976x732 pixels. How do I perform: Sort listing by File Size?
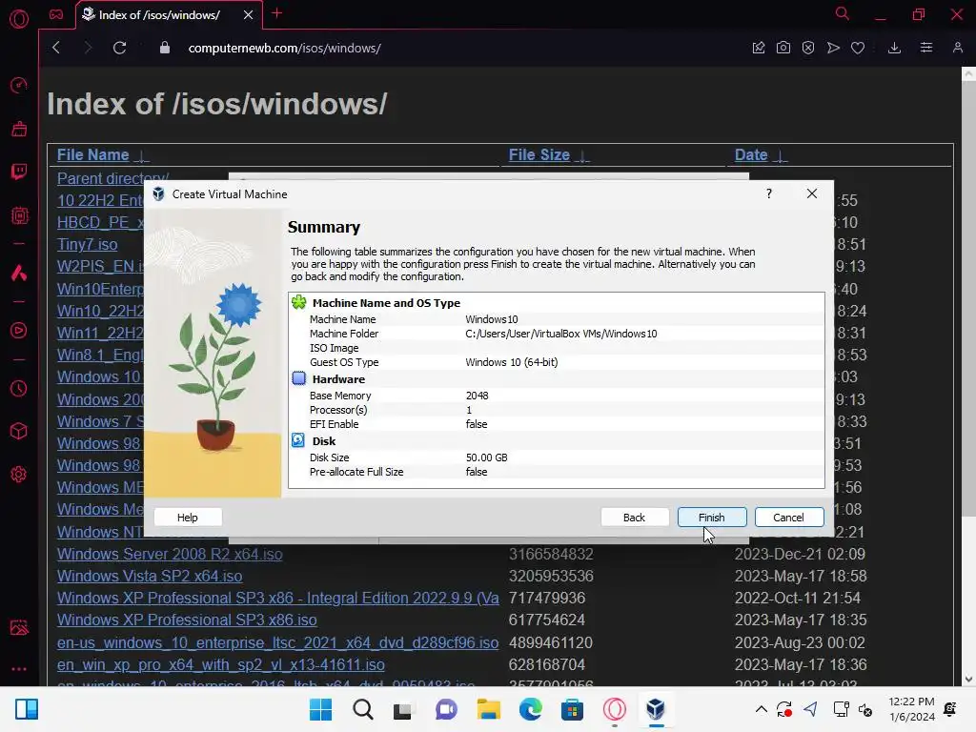(539, 155)
